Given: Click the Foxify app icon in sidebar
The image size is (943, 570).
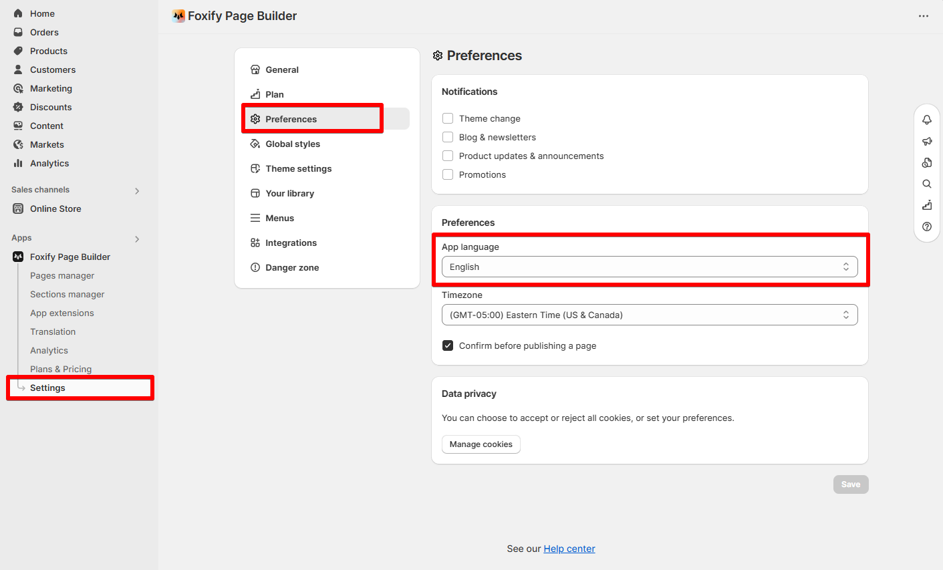Looking at the screenshot, I should coord(18,257).
